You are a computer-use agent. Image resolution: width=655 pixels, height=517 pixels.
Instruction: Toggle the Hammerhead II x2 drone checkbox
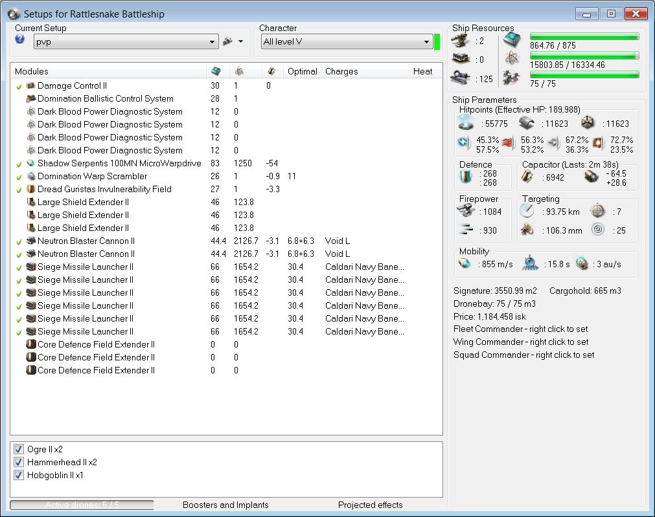pyautogui.click(x=18, y=462)
